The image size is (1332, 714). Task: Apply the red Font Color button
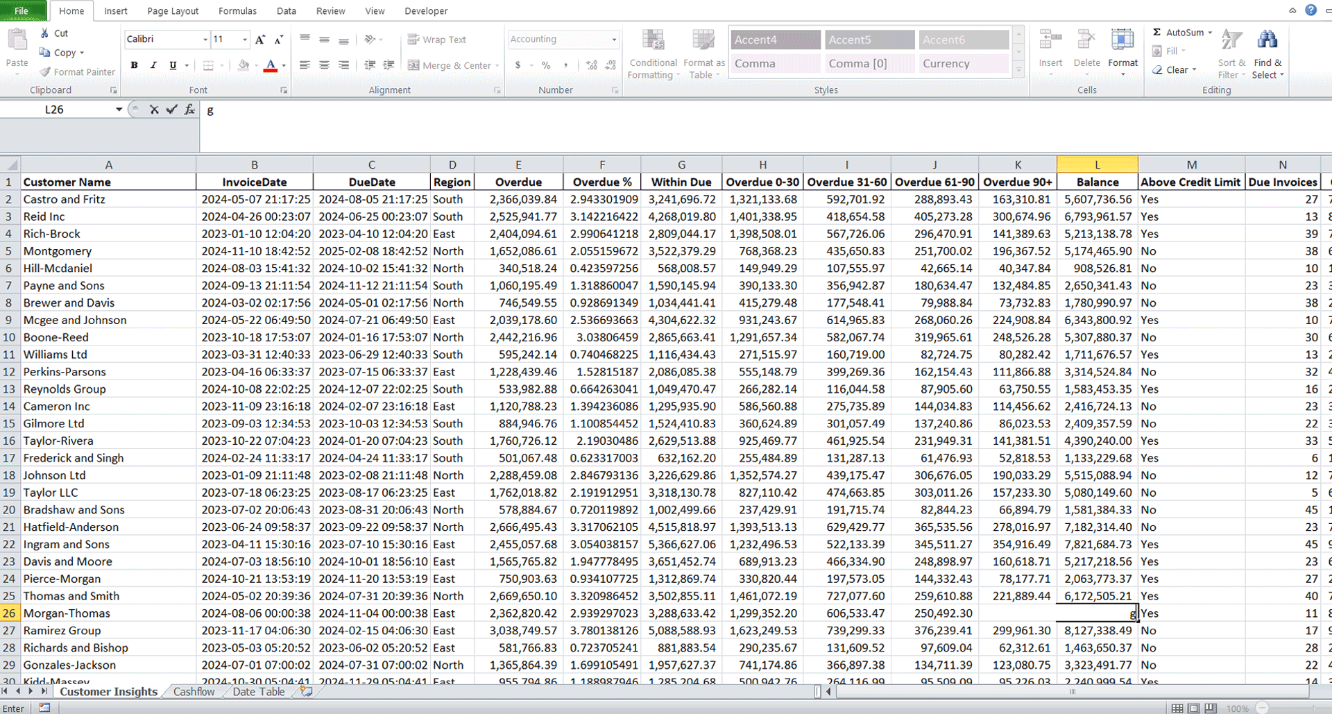click(x=271, y=65)
